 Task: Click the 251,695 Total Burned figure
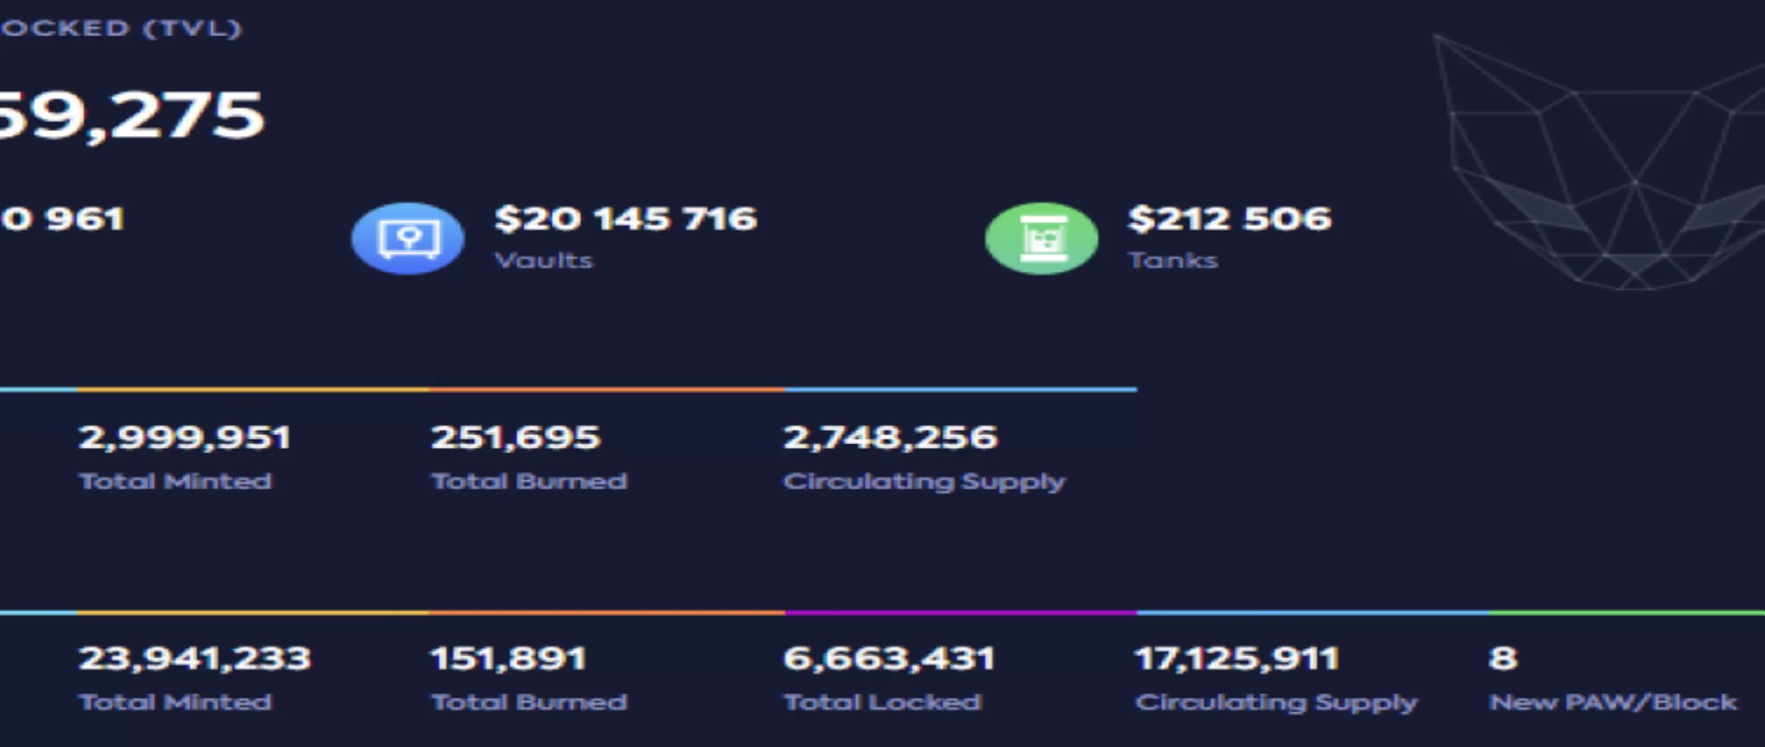516,437
